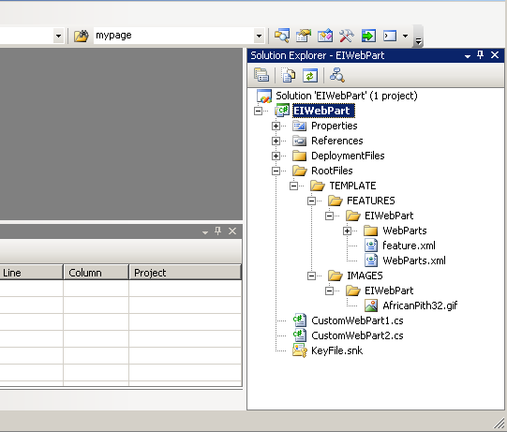Close the Solution Explorer panel
This screenshot has width=507, height=432.
pos(495,55)
